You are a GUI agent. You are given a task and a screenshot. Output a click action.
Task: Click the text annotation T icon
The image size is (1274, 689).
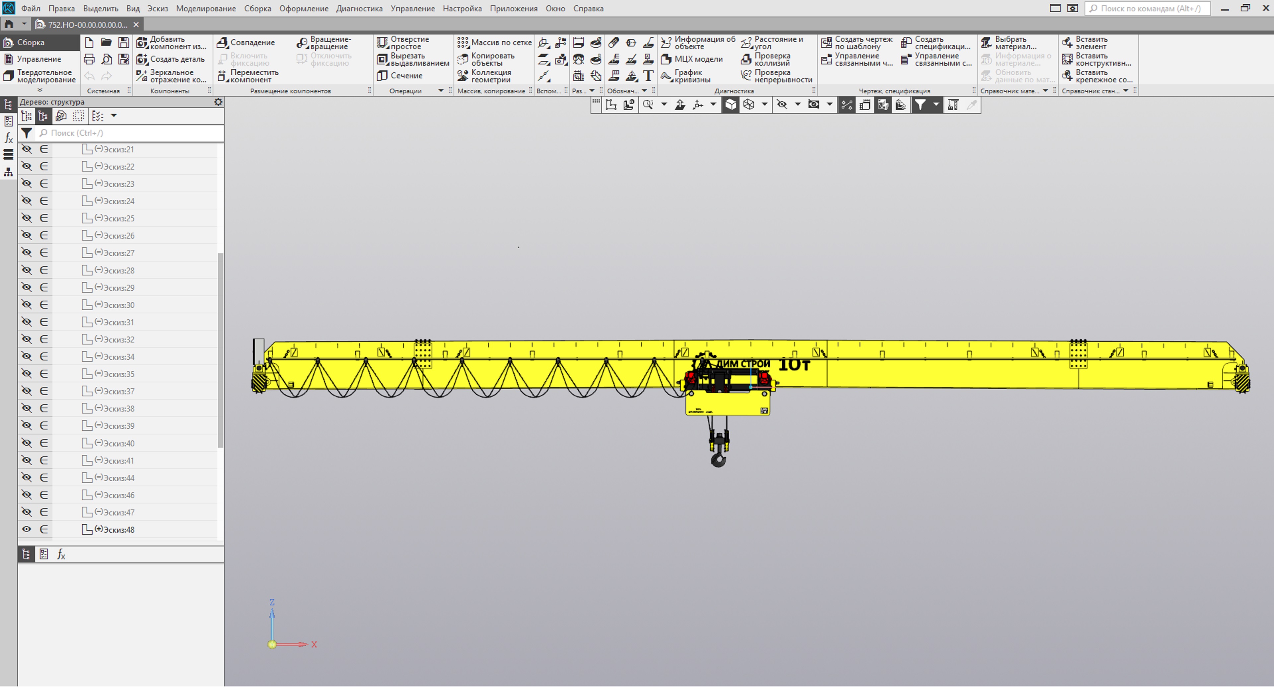point(648,76)
